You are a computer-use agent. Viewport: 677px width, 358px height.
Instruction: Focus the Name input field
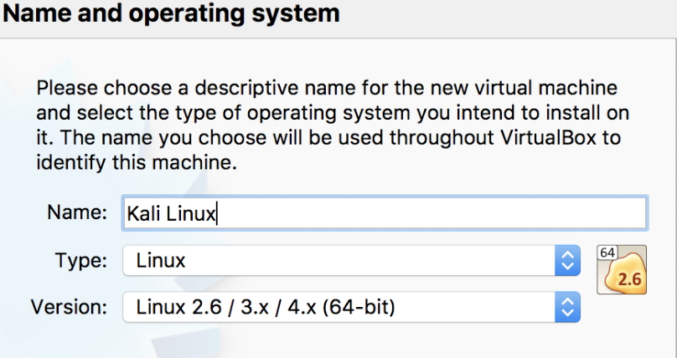[x=385, y=213]
